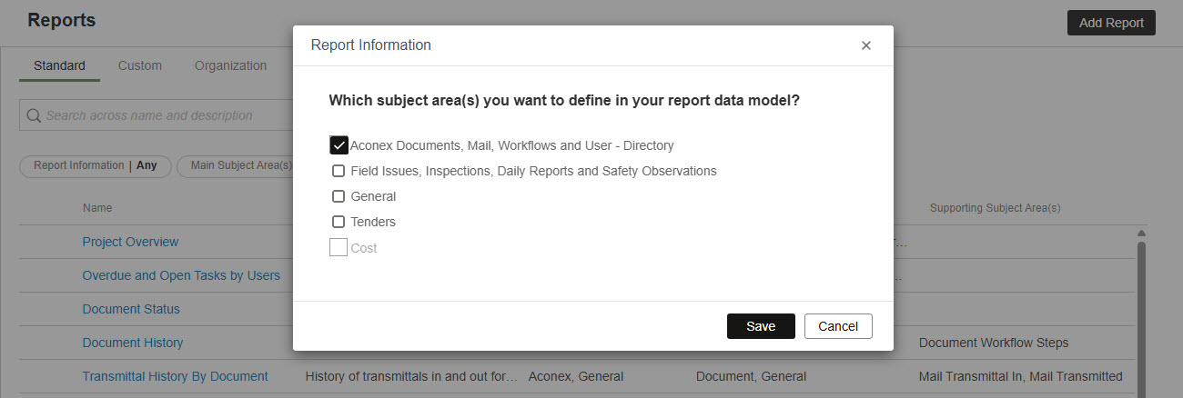Click Save in the dialog
The image size is (1183, 398).
pyautogui.click(x=760, y=326)
